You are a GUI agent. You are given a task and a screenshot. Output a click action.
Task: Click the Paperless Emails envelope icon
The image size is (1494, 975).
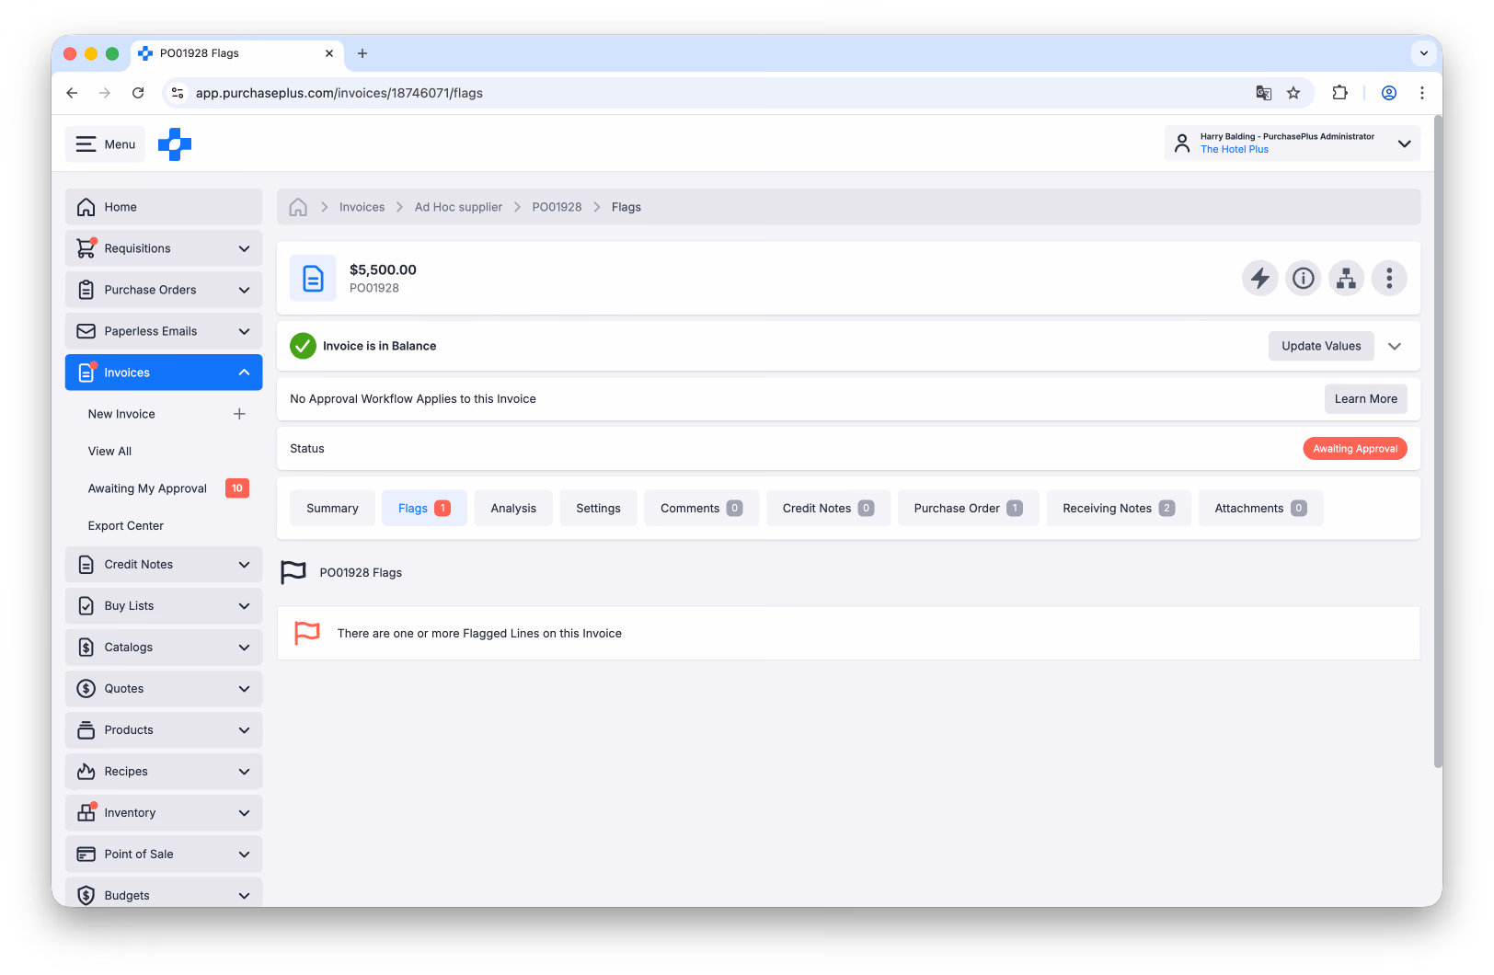tap(86, 331)
